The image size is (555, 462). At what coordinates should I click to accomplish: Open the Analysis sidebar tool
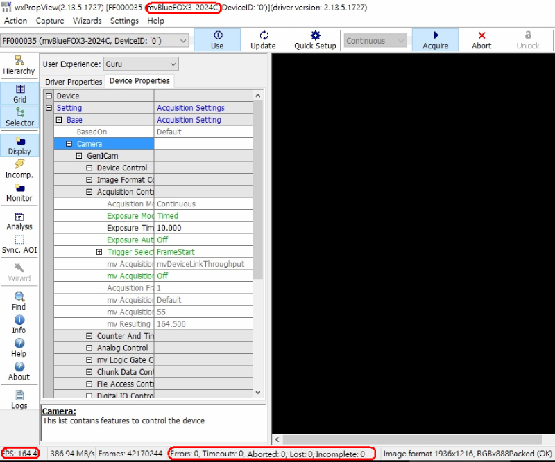19,221
